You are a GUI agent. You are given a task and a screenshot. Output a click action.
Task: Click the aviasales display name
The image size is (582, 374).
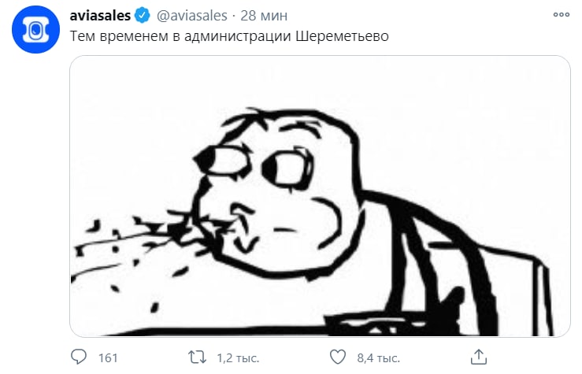[100, 16]
